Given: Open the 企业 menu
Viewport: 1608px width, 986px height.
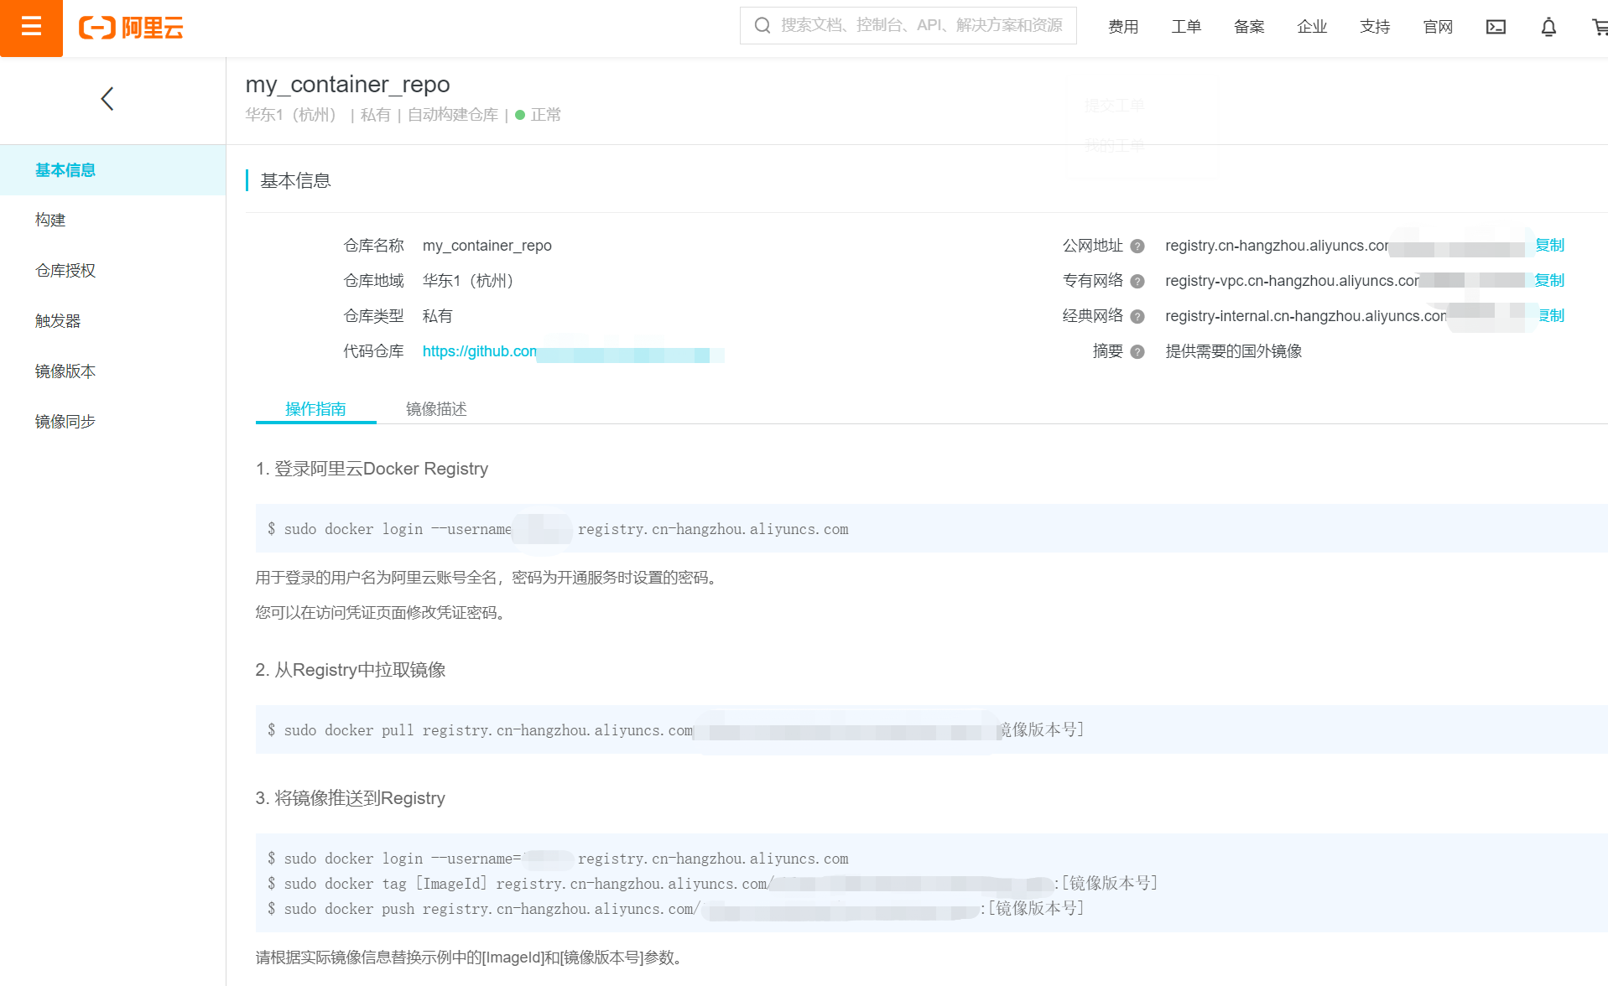Looking at the screenshot, I should click(1312, 27).
